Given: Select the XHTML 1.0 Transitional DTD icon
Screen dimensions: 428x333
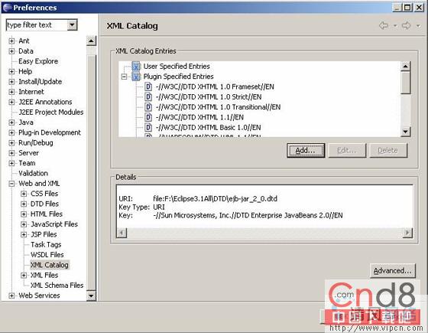Looking at the screenshot, I should [148, 107].
